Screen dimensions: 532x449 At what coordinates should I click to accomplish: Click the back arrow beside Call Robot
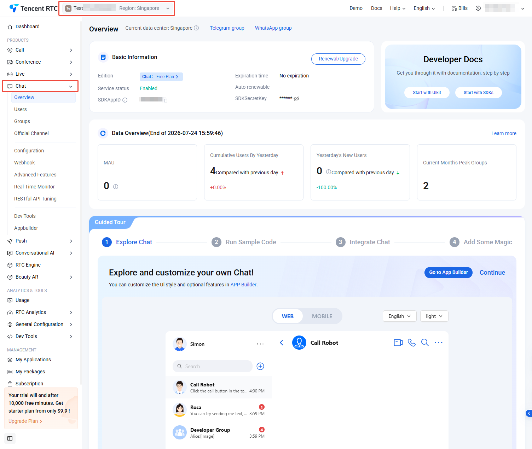pyautogui.click(x=282, y=343)
